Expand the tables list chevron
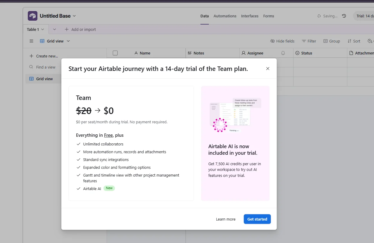This screenshot has width=374, height=243. [x=54, y=29]
